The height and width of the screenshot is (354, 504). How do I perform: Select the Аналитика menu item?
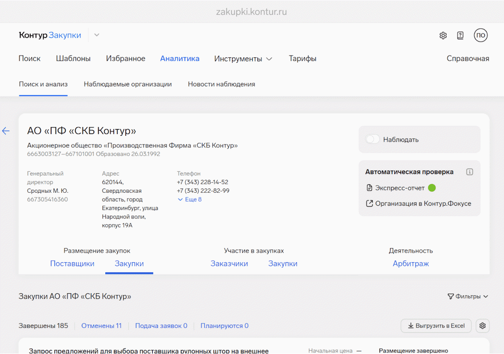click(x=179, y=58)
